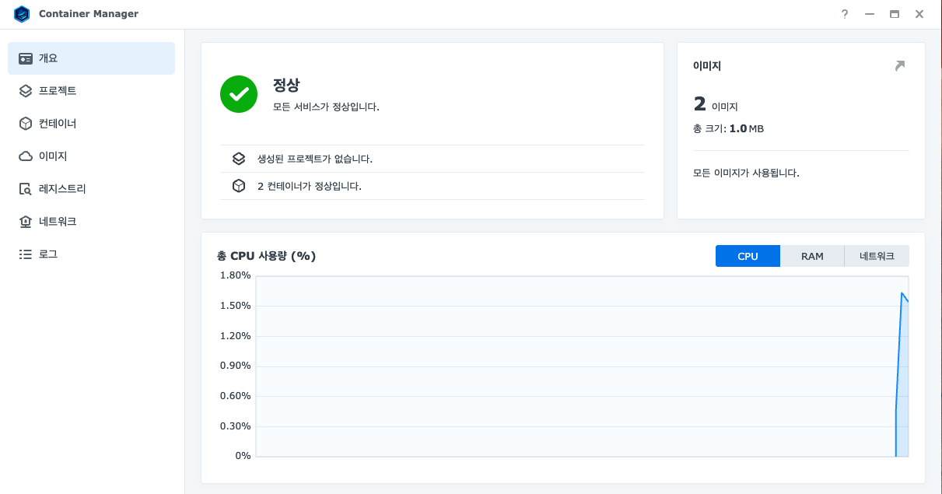
Task: Click the 로그 list sidebar icon
Action: tap(26, 254)
